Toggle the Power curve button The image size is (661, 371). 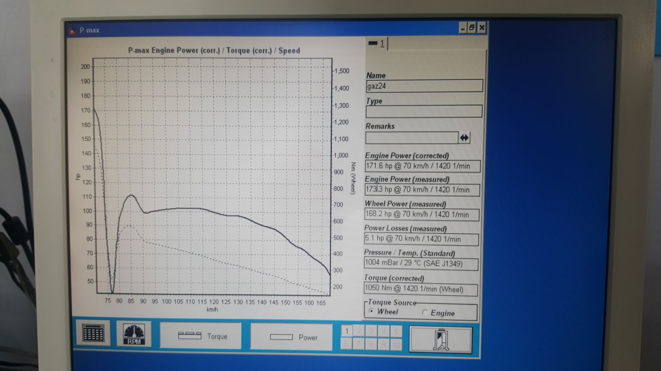(x=291, y=337)
